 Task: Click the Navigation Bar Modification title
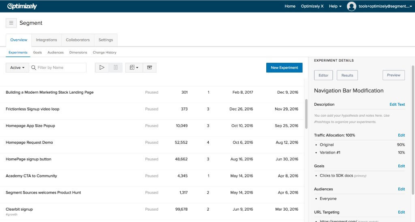click(x=349, y=90)
